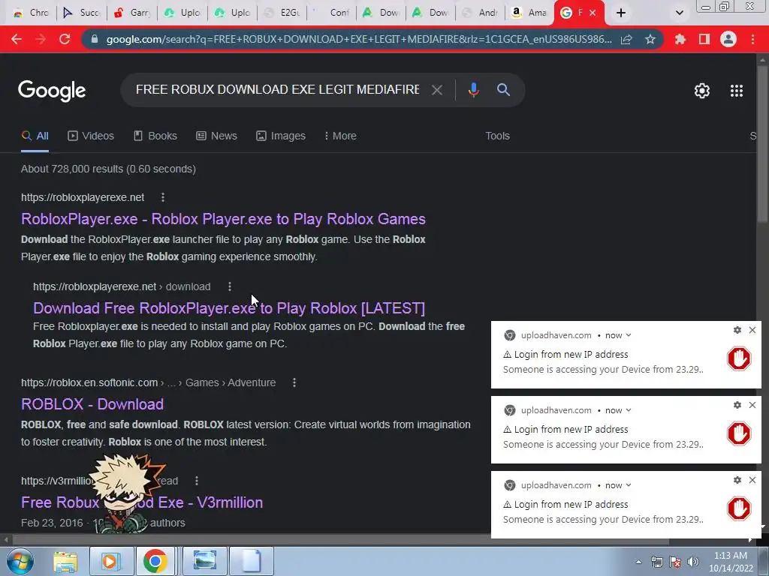Dismiss the top uploadhaven notification
This screenshot has height=576, width=769.
click(x=752, y=330)
